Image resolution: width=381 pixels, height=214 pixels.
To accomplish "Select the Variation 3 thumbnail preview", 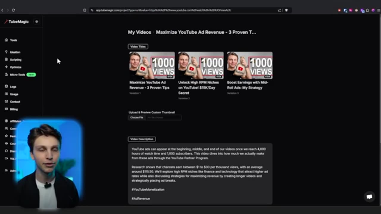I will point(250,65).
